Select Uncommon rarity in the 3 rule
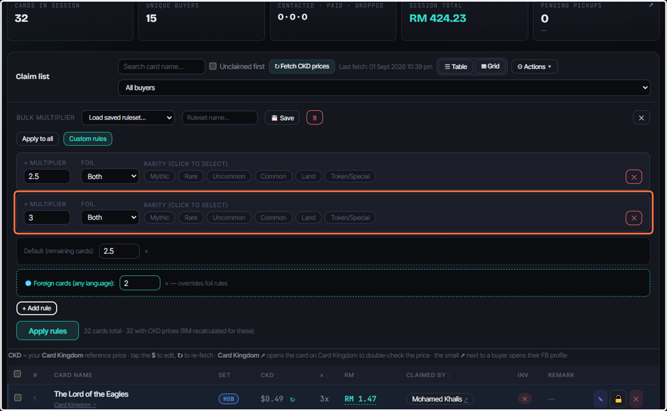This screenshot has width=667, height=411. click(228, 217)
